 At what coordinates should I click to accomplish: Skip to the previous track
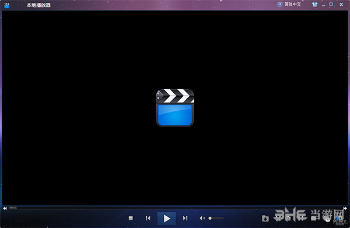point(148,218)
